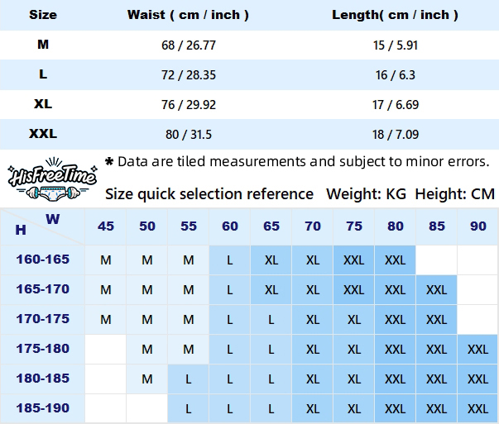Click the L cell for 160-165 at 60
499x424 pixels.
point(230,260)
